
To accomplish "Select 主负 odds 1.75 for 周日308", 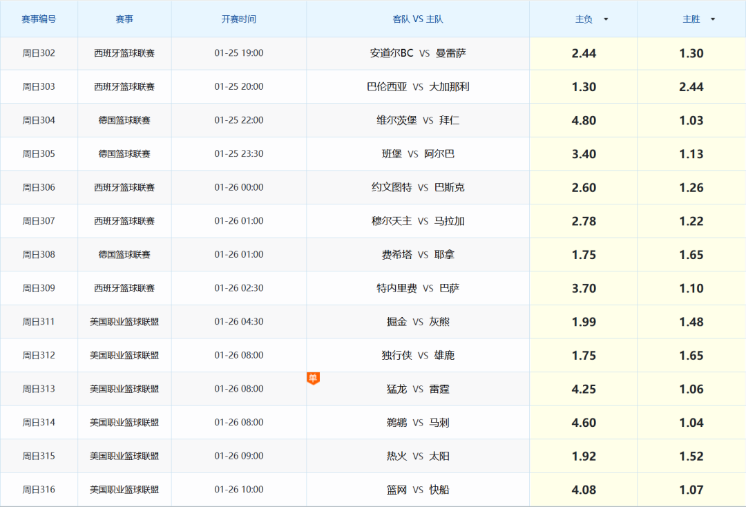I will coord(583,255).
